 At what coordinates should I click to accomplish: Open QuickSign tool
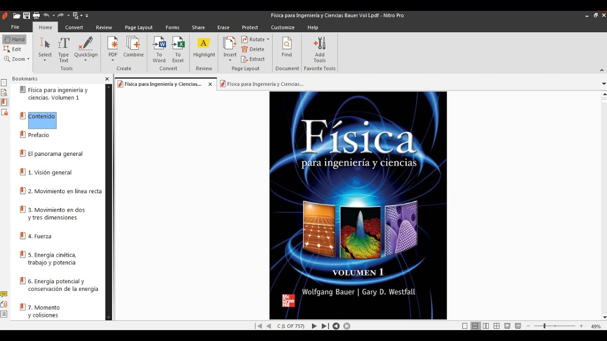coord(86,49)
